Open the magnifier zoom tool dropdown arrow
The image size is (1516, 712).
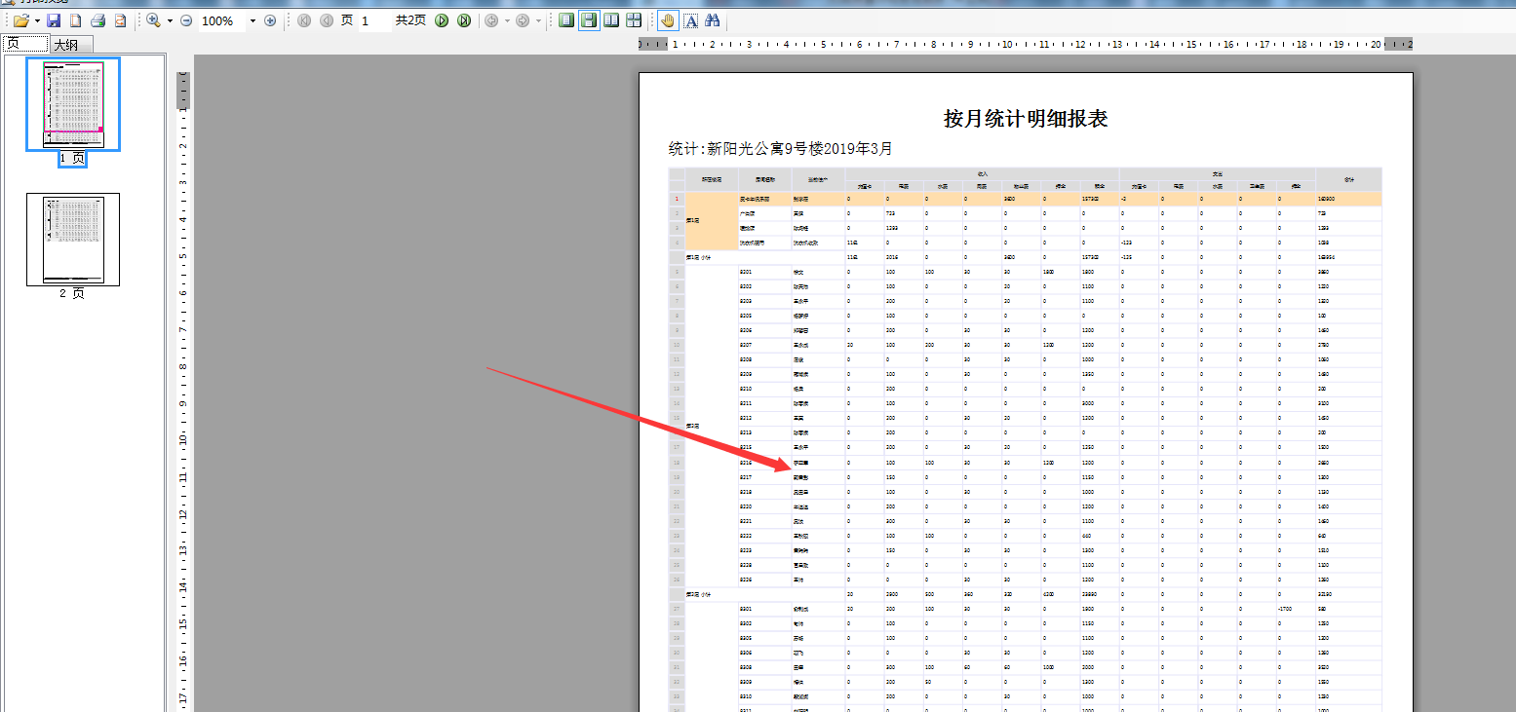tap(170, 20)
